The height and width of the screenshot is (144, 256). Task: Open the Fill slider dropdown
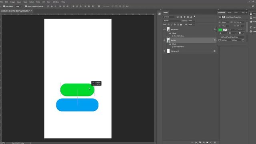click(194, 24)
